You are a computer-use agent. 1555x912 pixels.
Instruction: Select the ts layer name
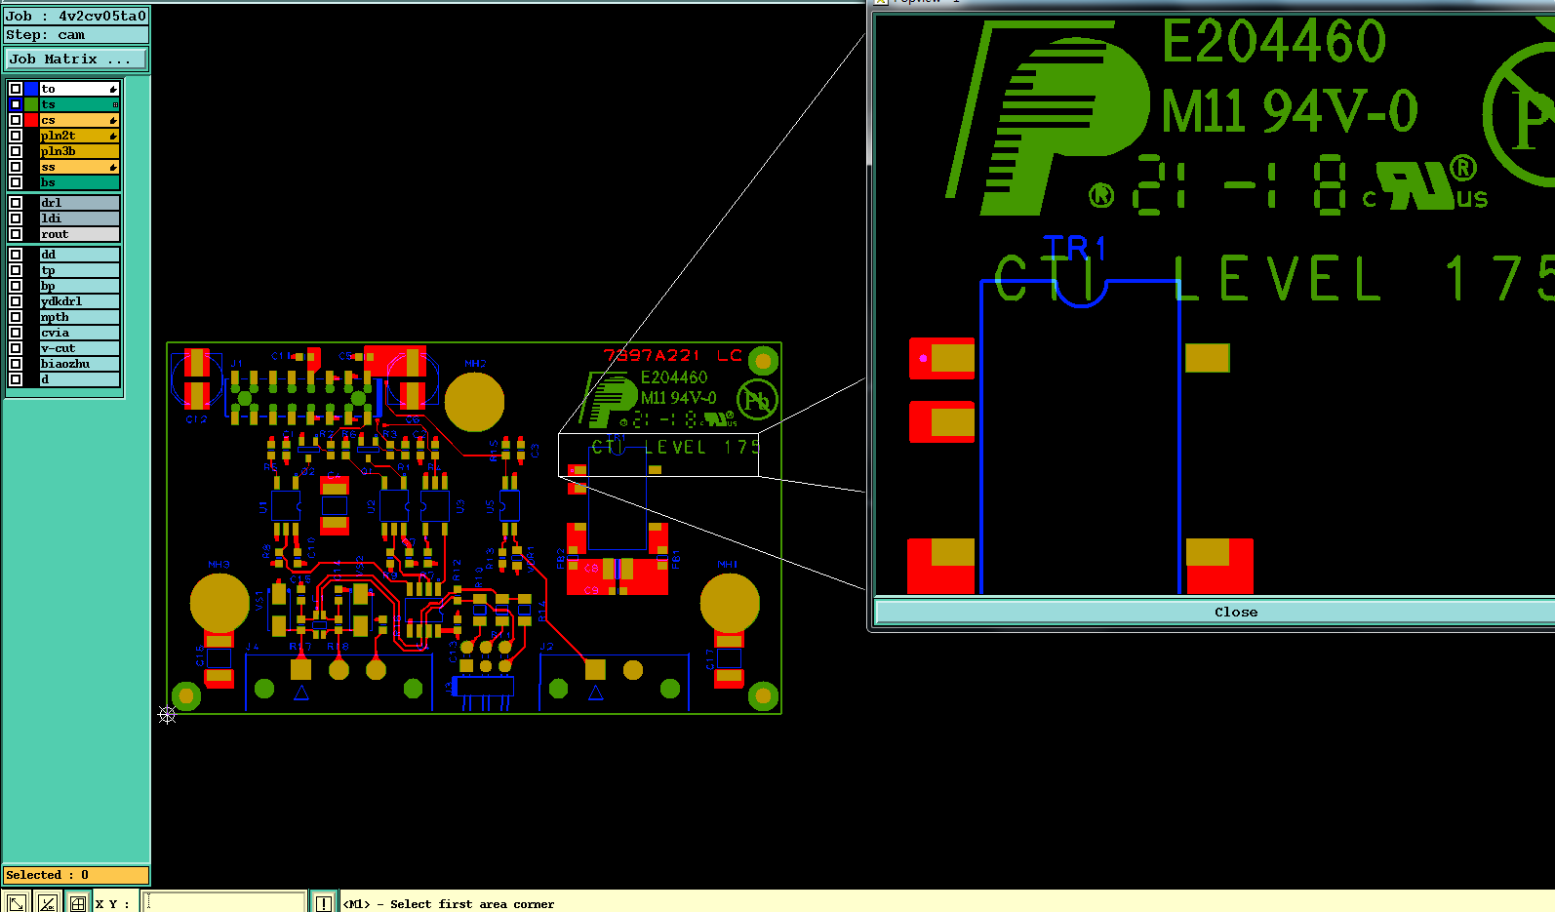(79, 104)
